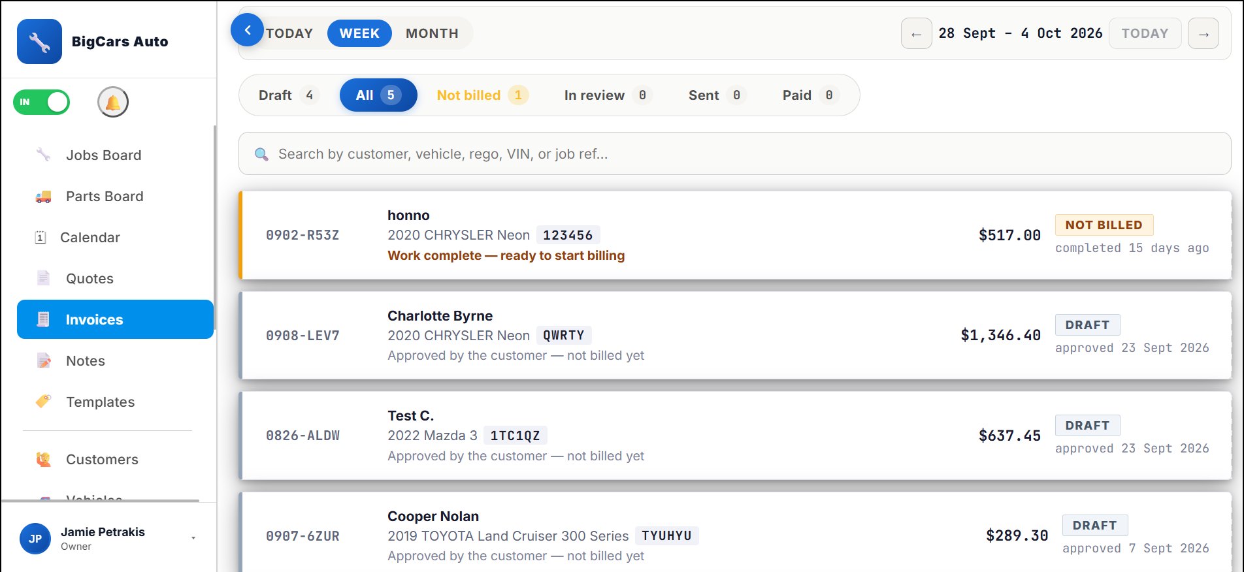Open Quotes page

point(115,279)
